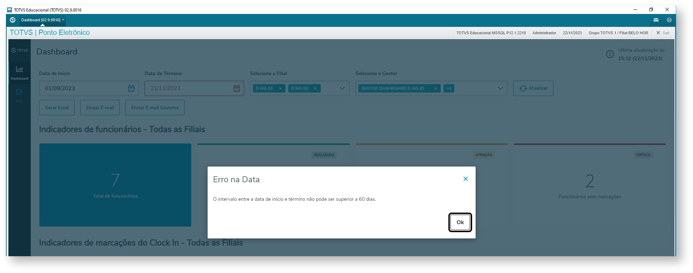Click the Grupo TOTVS 1 / Filial label
Screen dimensions: 693x273
tap(618, 33)
